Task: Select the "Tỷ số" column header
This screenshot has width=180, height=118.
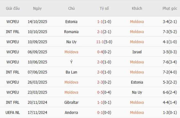Action: pos(104,8)
